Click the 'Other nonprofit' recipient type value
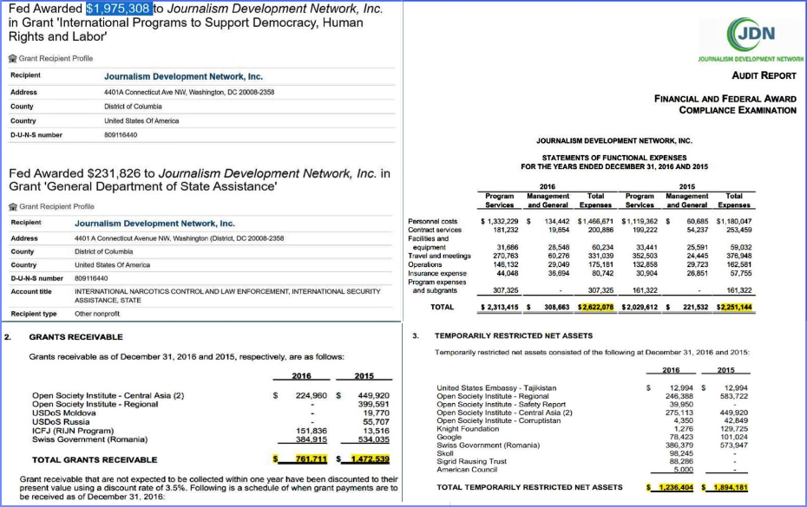The image size is (807, 507). (x=99, y=314)
